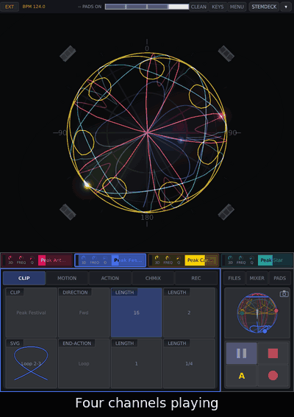Open the DIRECTION cell set to Fwd
This screenshot has width=294, height=417.
tap(84, 313)
